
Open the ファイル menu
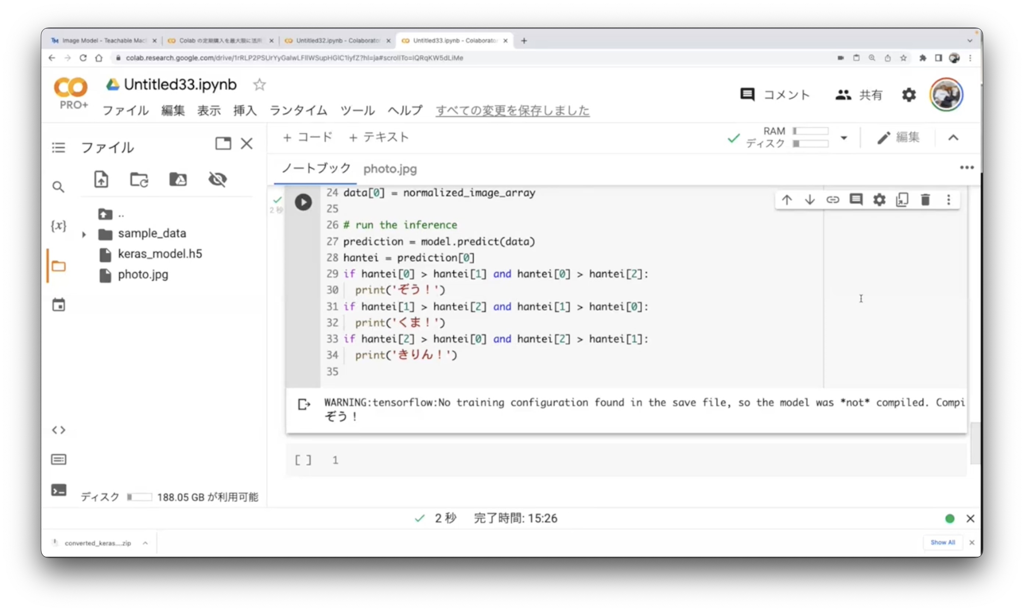pyautogui.click(x=125, y=111)
